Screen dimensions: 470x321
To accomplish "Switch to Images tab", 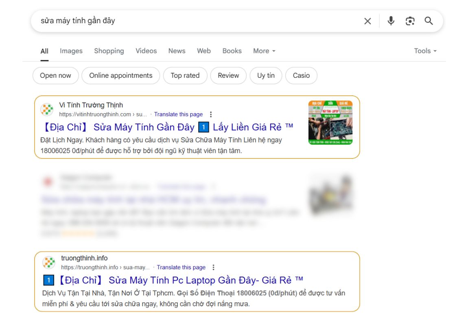I will (x=71, y=51).
